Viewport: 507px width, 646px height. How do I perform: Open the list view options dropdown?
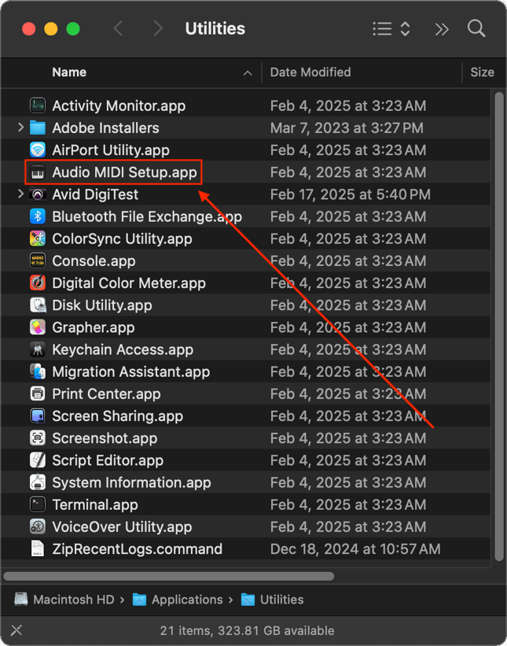click(x=391, y=29)
